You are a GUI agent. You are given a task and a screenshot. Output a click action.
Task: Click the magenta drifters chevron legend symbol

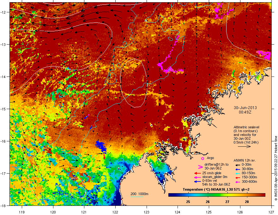[x=200, y=167]
